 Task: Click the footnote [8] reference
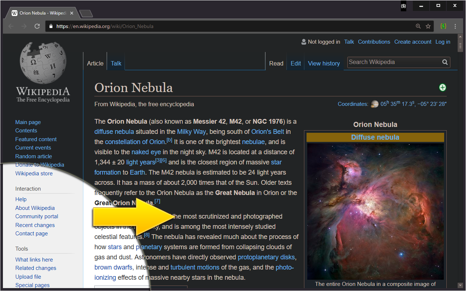147,235
